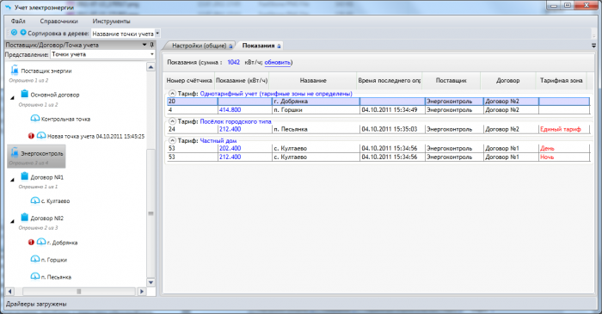Open the Представление dropdown Точки учета
The width and height of the screenshot is (602, 314).
point(102,54)
